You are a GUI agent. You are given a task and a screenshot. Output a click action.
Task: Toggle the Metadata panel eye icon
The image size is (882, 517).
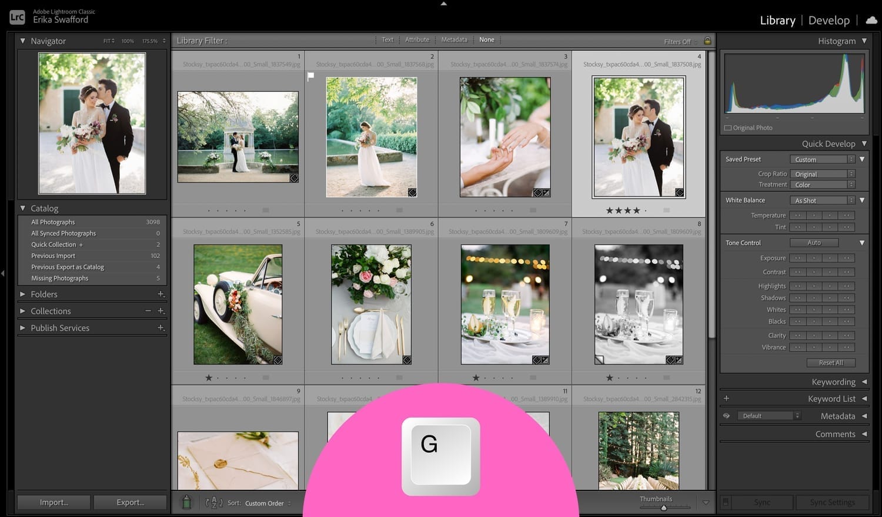(x=727, y=416)
